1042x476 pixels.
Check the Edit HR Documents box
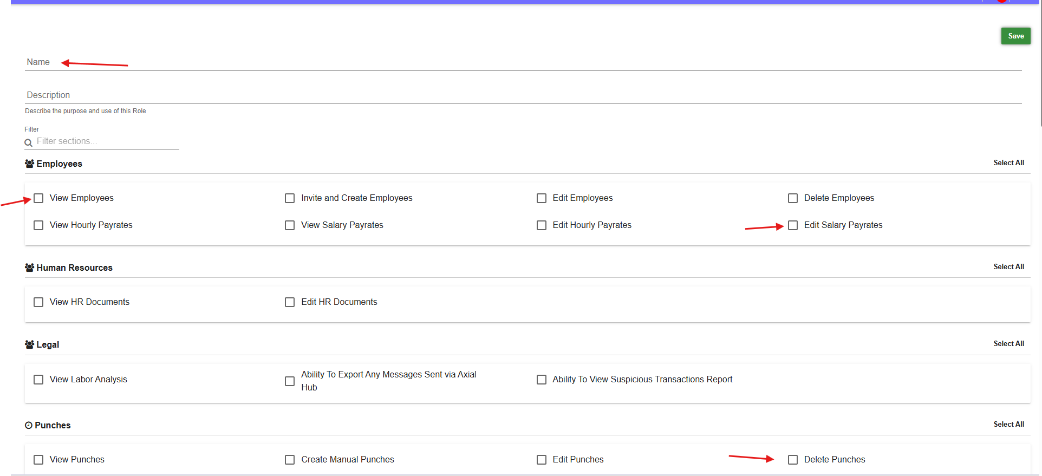point(290,302)
